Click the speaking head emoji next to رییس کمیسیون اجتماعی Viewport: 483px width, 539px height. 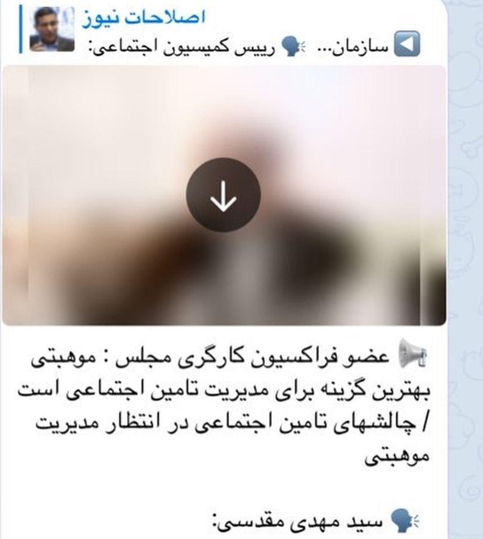(293, 45)
